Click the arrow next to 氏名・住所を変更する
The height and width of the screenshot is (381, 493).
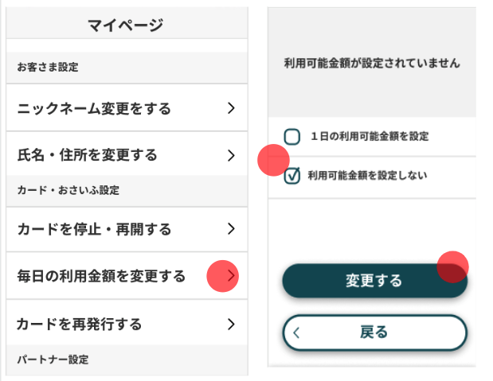tap(230, 154)
